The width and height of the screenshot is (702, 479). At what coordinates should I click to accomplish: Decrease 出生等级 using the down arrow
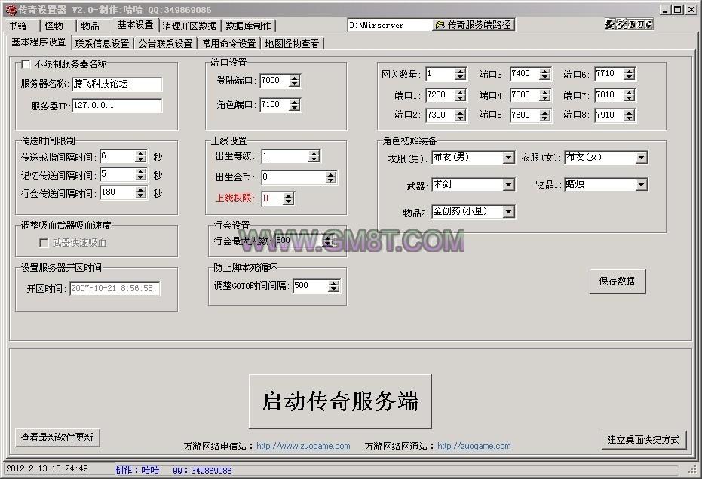[314, 160]
